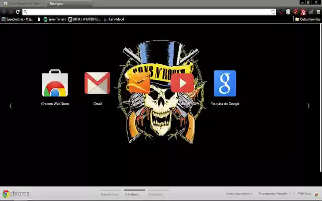Screen dimensions: 322x201
Task: Open the 89FM A RADIO ROCK bookmark
Action: pos(85,19)
